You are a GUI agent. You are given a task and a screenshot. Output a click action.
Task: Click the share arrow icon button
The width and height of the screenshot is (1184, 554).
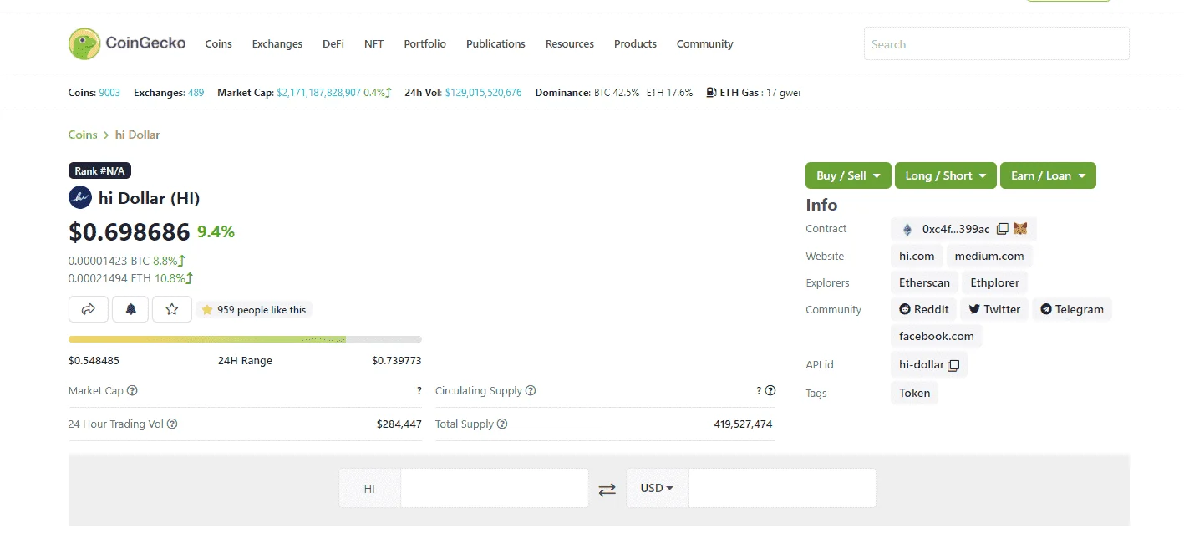coord(89,309)
